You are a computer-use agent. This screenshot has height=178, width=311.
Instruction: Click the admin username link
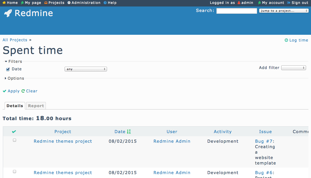coord(247,3)
